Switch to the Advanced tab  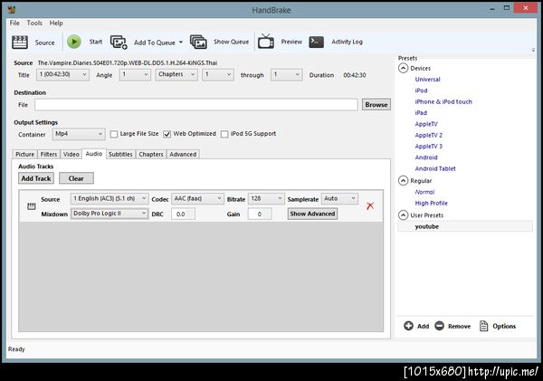coord(183,154)
